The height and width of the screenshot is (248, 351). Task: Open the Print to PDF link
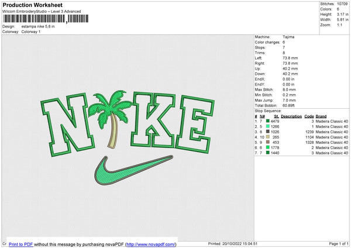click(21, 244)
